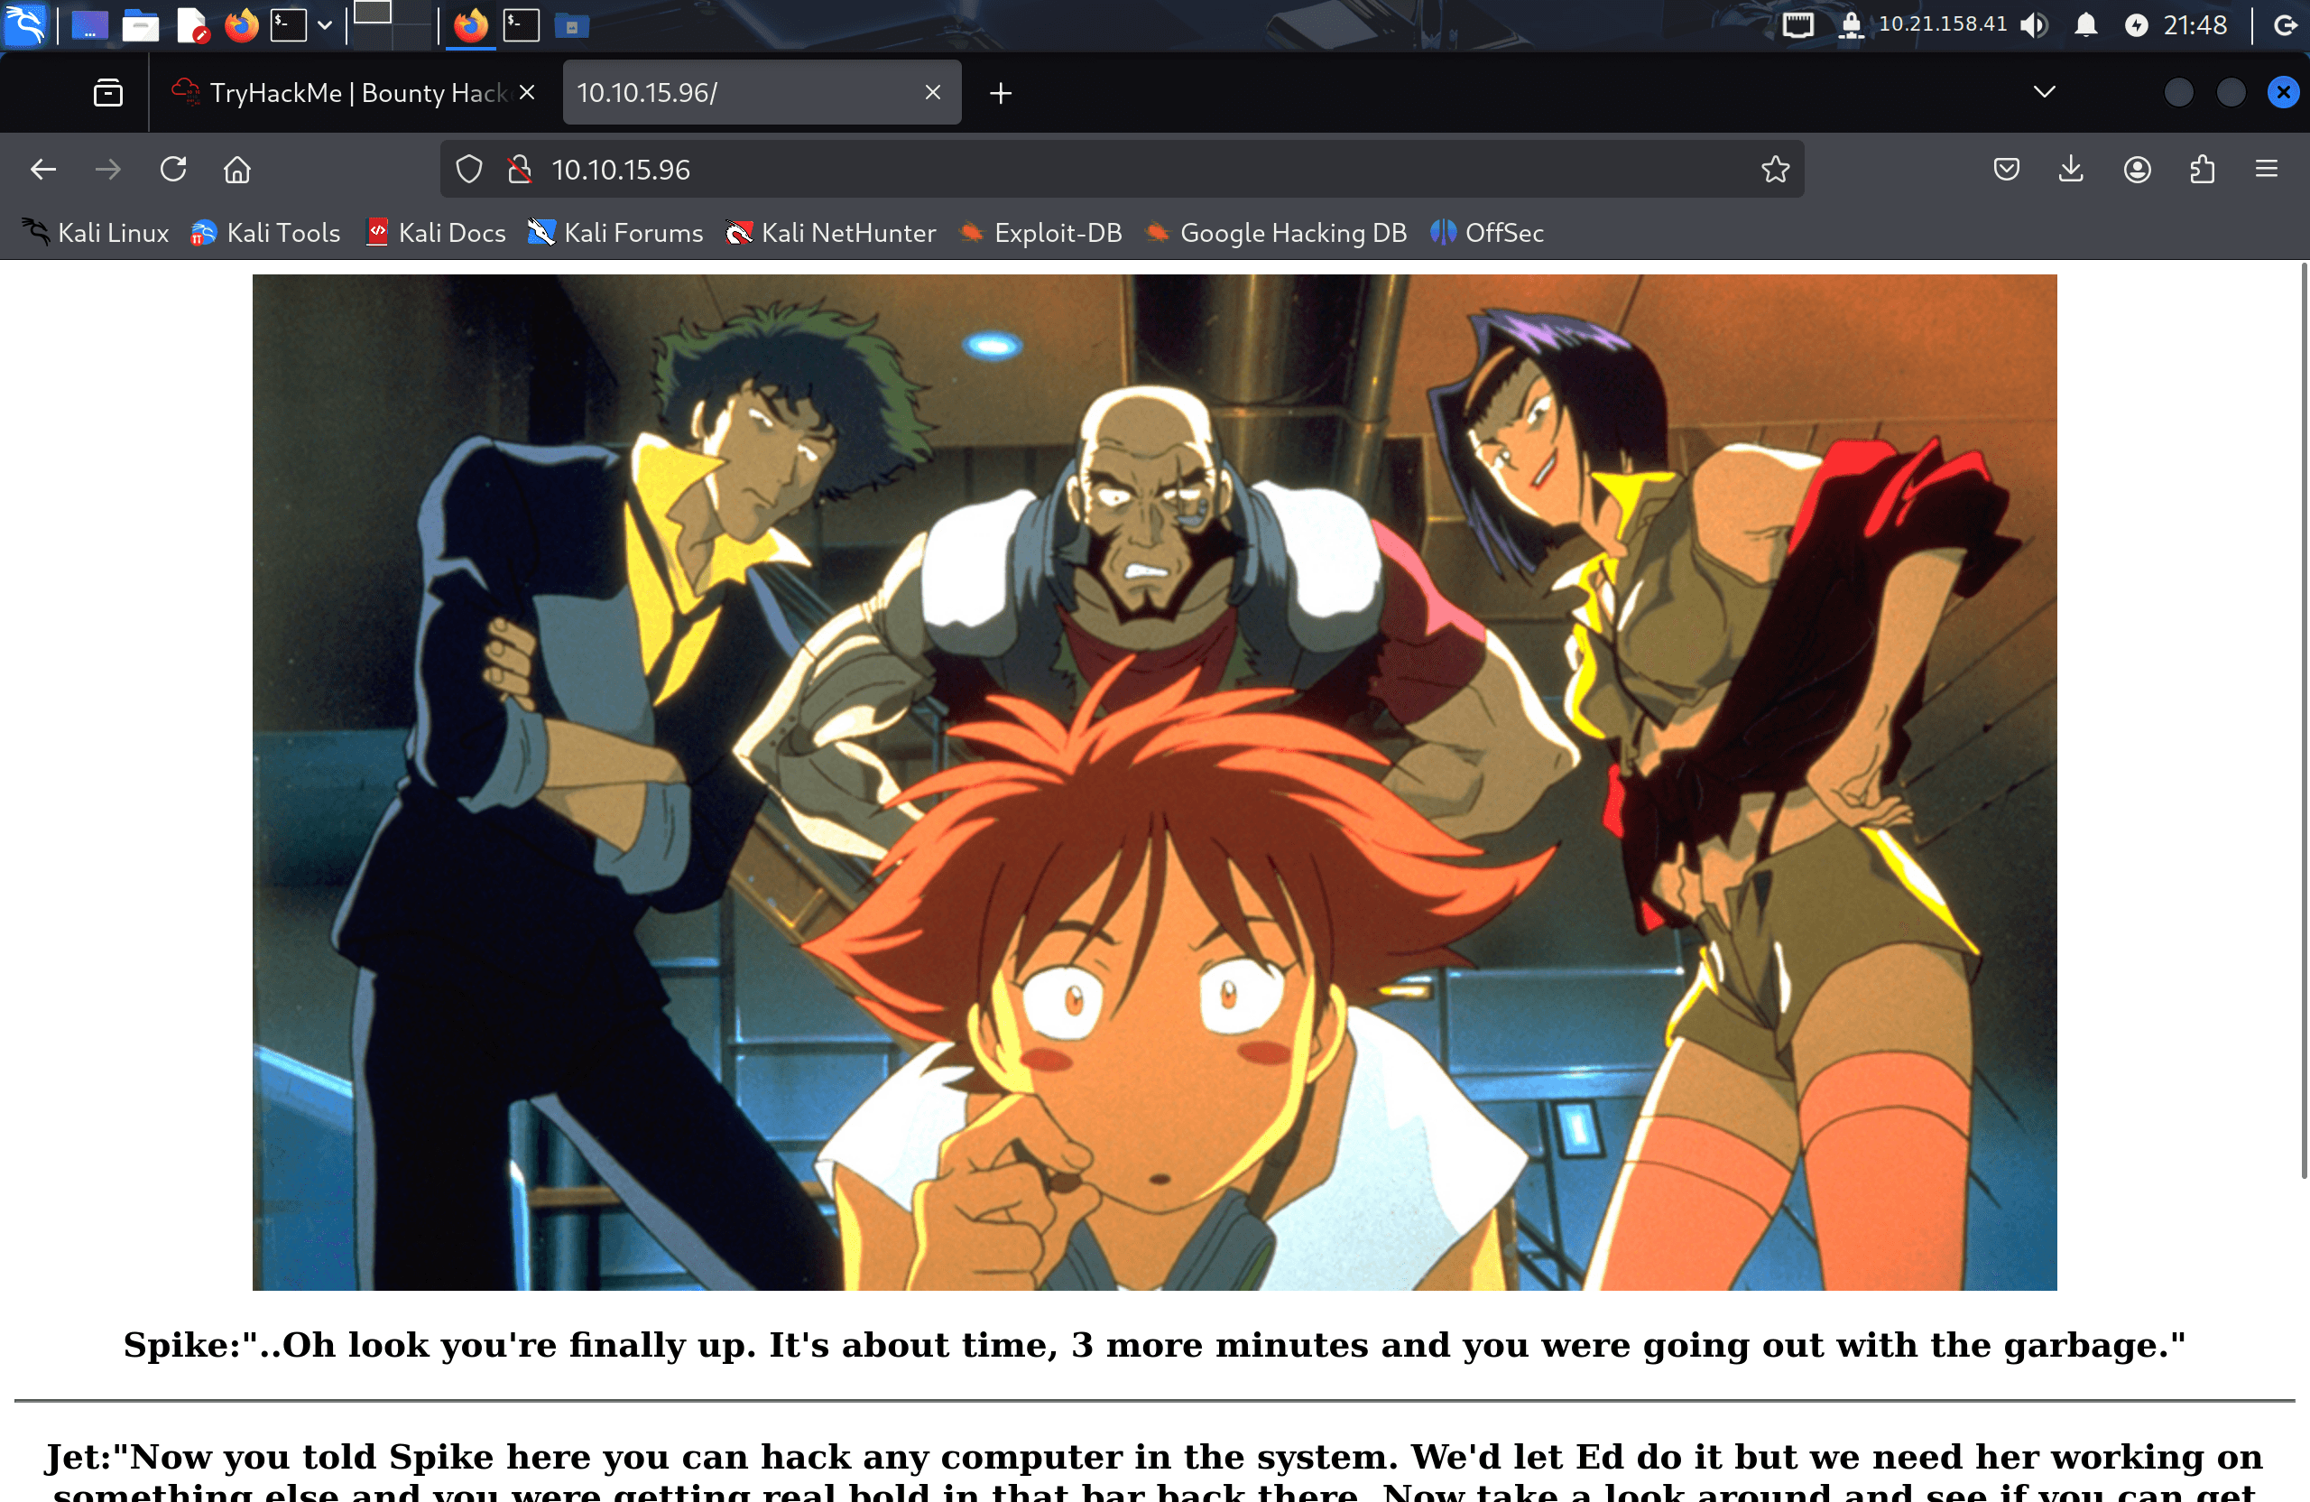Open the Kali Linux bookmark
This screenshot has height=1502, width=2310.
click(95, 233)
